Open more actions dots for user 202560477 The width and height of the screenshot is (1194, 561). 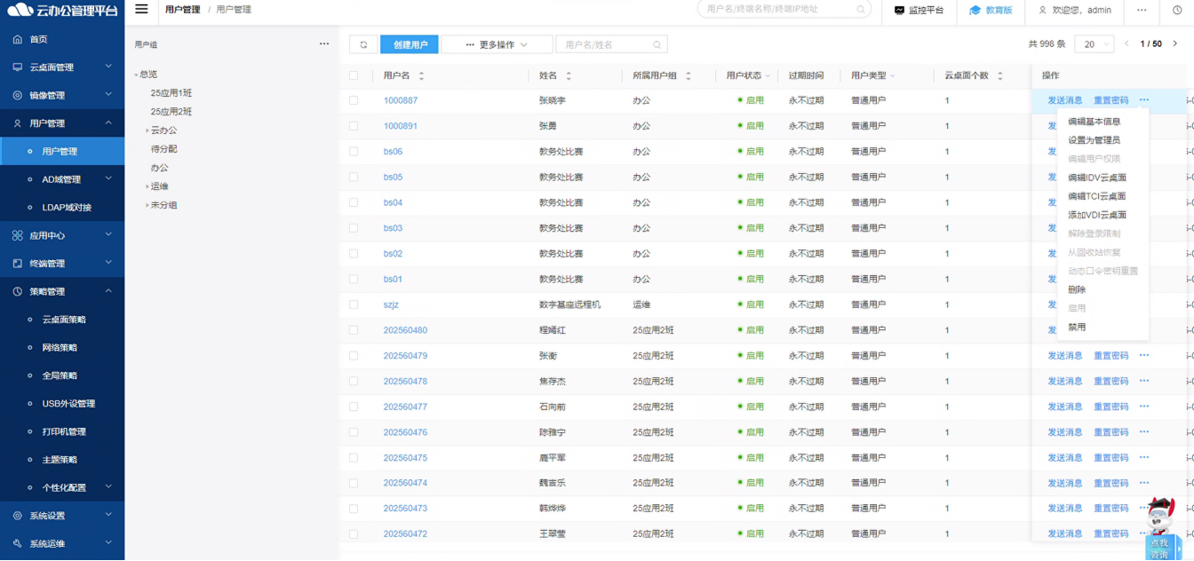[1144, 407]
